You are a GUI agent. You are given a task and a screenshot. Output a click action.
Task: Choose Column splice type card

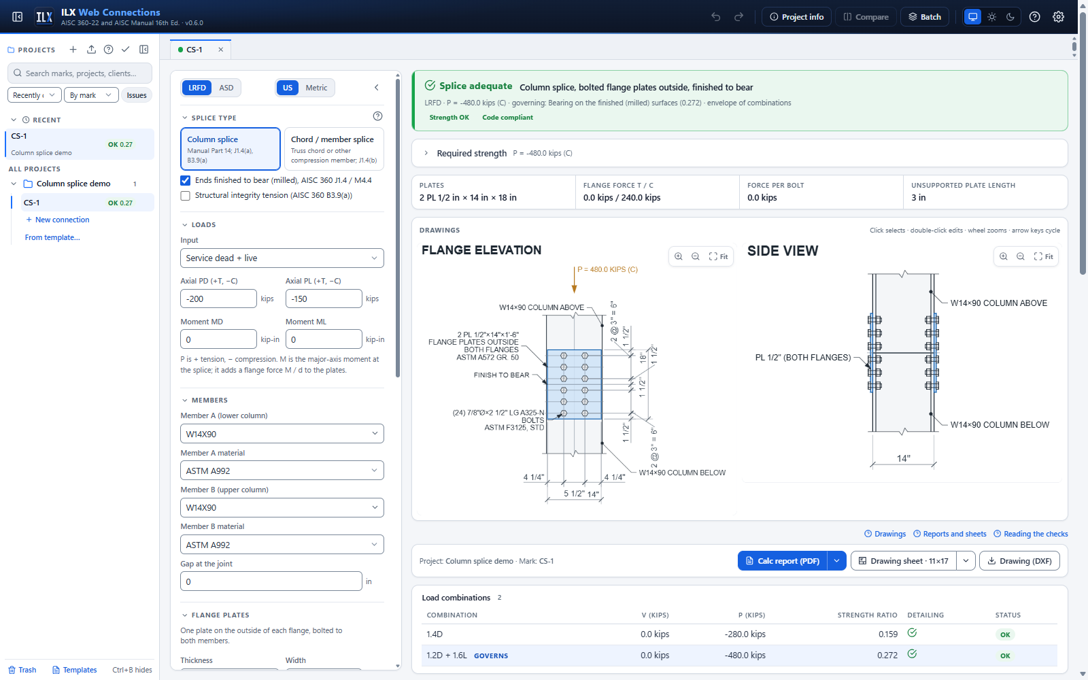point(231,149)
